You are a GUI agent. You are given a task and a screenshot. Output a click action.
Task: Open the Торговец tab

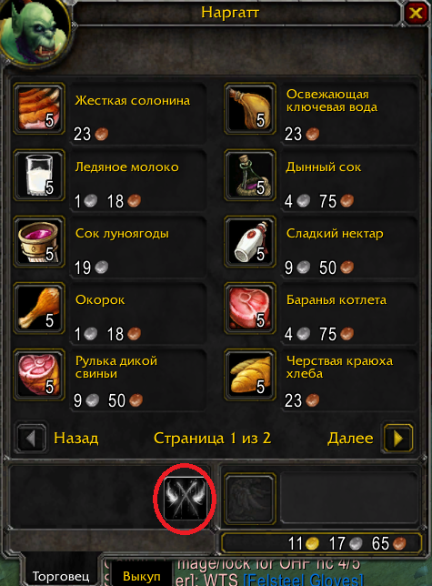coord(61,576)
